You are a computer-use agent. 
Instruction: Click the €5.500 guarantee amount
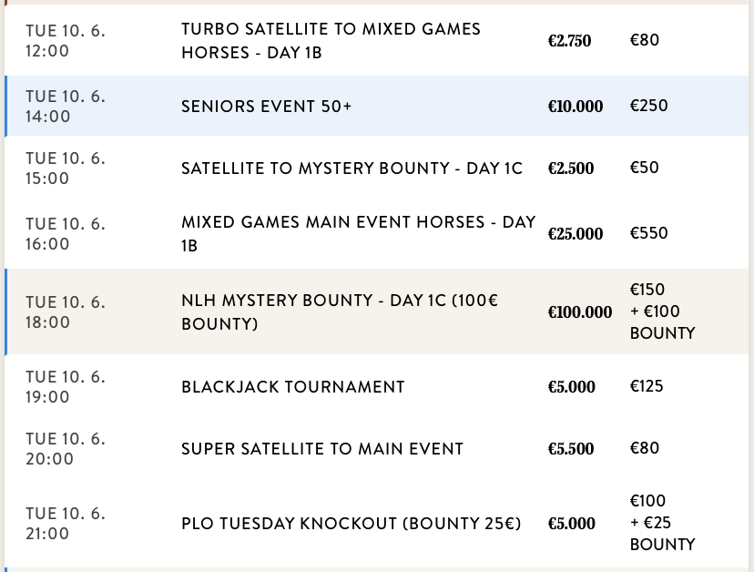pyautogui.click(x=570, y=449)
